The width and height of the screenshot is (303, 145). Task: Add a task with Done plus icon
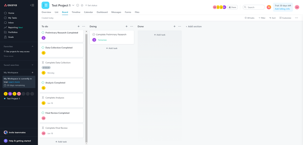[x=174, y=26]
